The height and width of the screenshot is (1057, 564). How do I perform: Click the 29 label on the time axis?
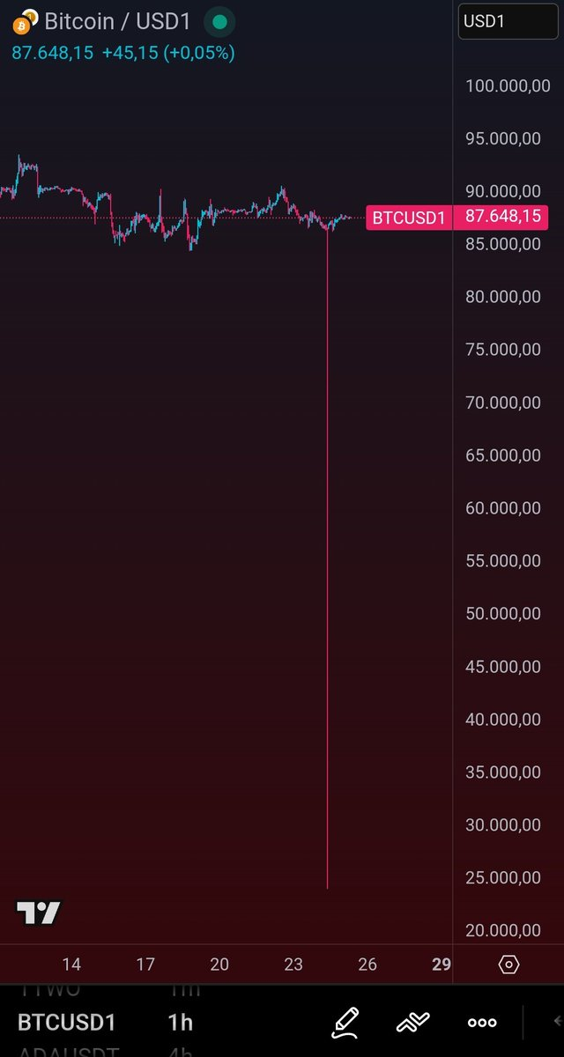click(441, 965)
